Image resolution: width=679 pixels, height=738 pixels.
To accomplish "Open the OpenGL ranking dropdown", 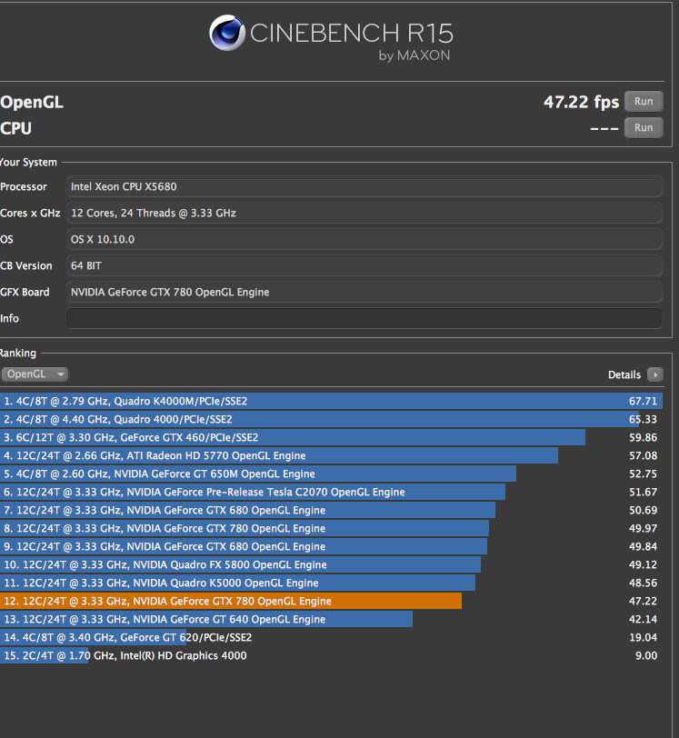I will 35,374.
